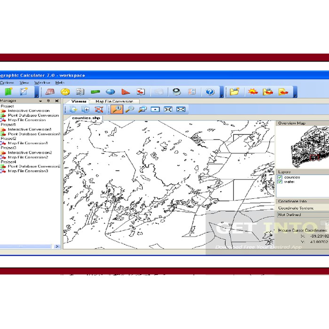The image size is (329, 329).
Task: Select Map File Conversion1 item
Action: [28, 143]
